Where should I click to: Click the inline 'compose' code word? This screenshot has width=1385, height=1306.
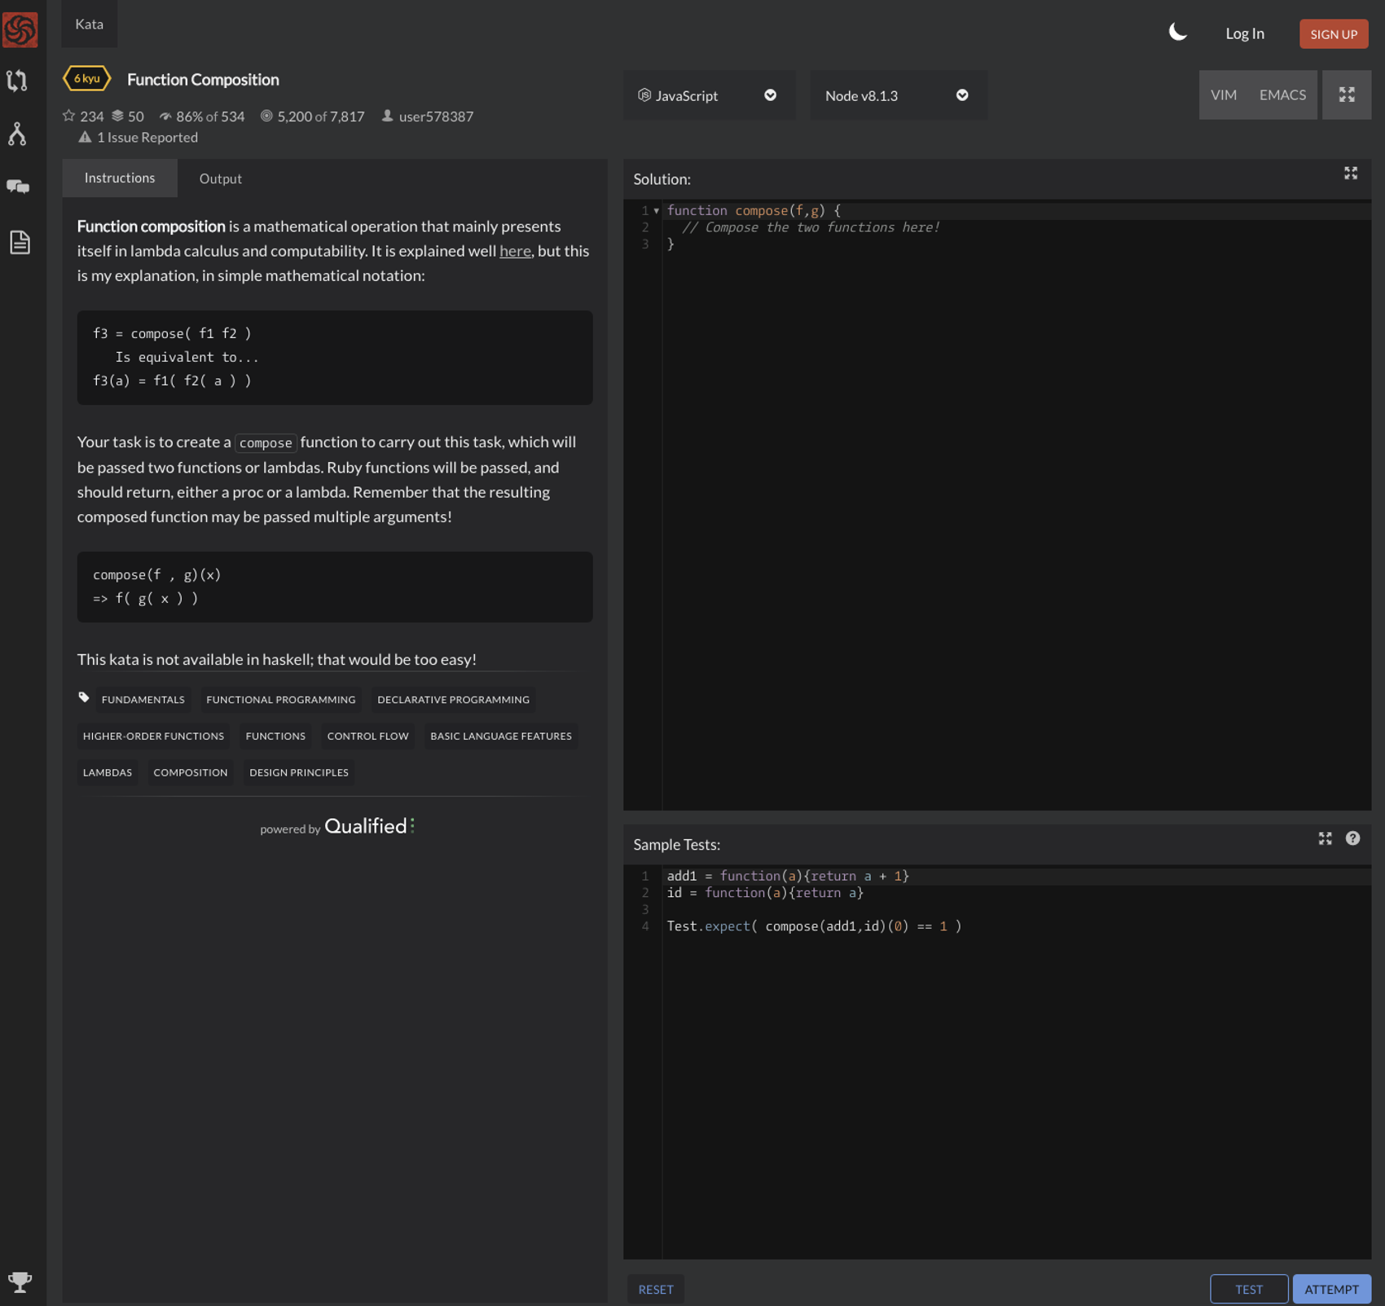(x=266, y=442)
